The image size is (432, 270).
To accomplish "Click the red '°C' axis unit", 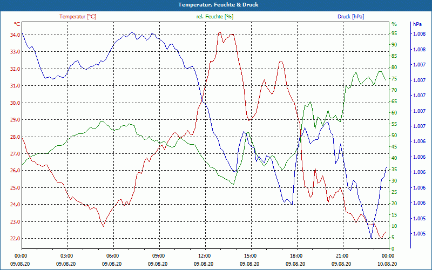I will (17, 24).
